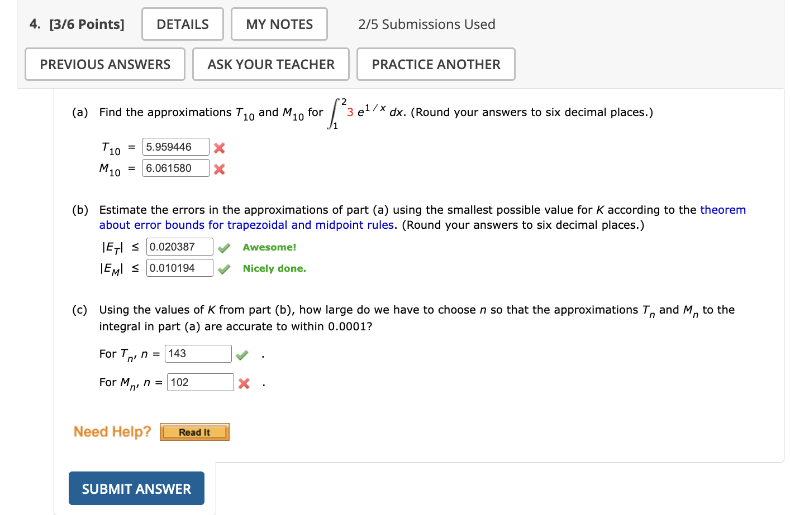Click ASK YOUR TEACHER
Viewport: 790px width, 515px height.
(x=270, y=64)
